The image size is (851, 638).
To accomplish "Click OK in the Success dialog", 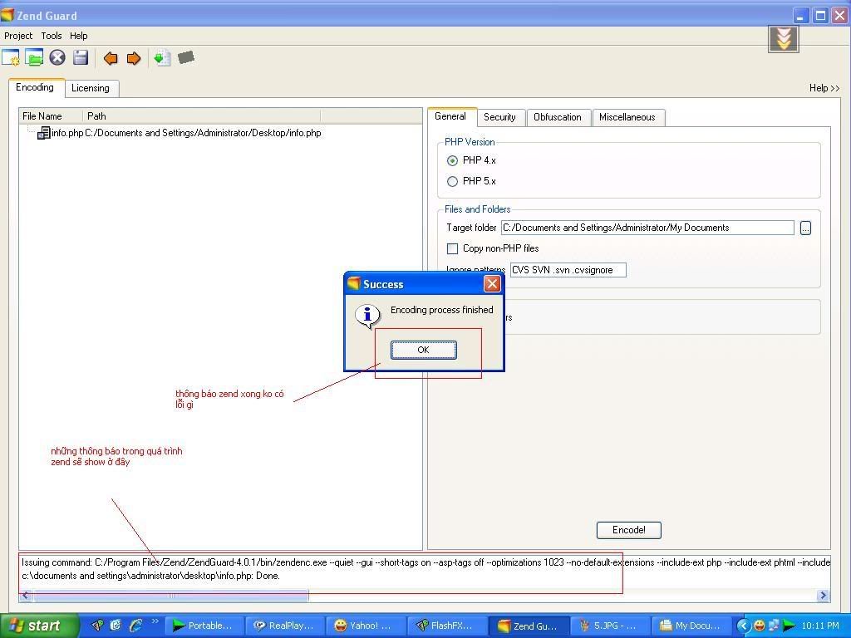I will [x=423, y=350].
